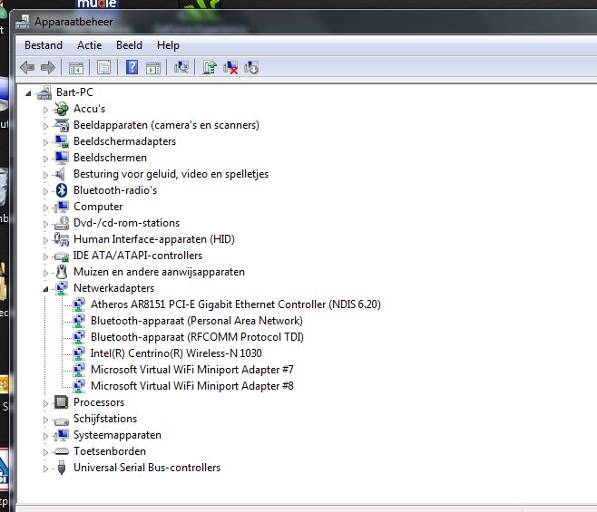The width and height of the screenshot is (597, 512).
Task: Click the Dvd-/cd-rom-stations drive icon
Action: click(62, 223)
